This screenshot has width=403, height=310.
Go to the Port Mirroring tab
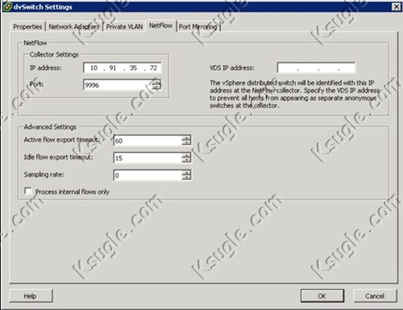tap(198, 26)
